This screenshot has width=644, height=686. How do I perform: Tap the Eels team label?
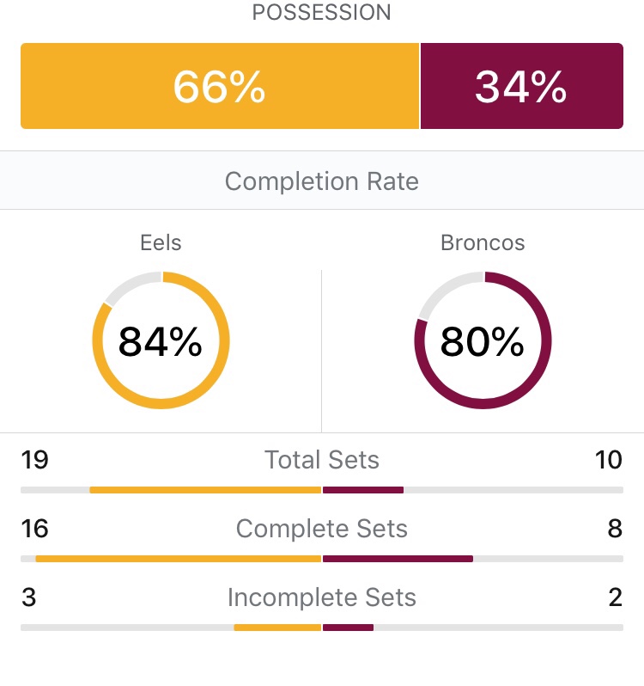click(x=161, y=242)
